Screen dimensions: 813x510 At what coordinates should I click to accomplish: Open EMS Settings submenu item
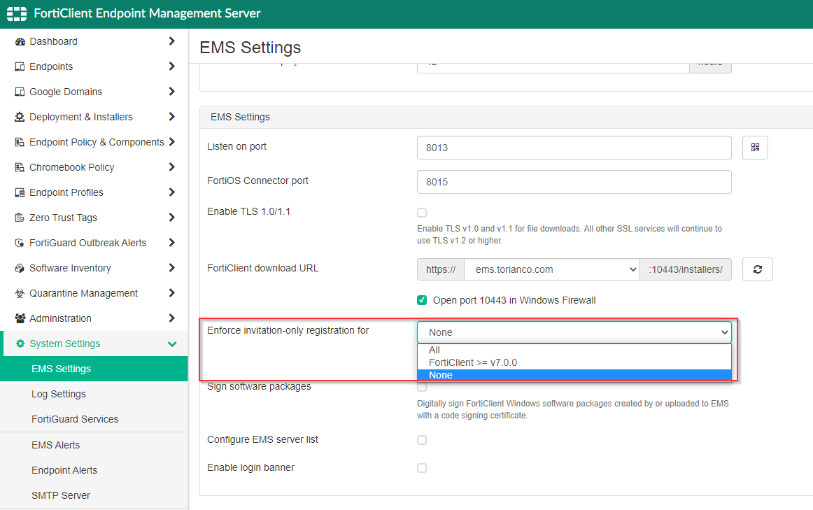coord(94,369)
